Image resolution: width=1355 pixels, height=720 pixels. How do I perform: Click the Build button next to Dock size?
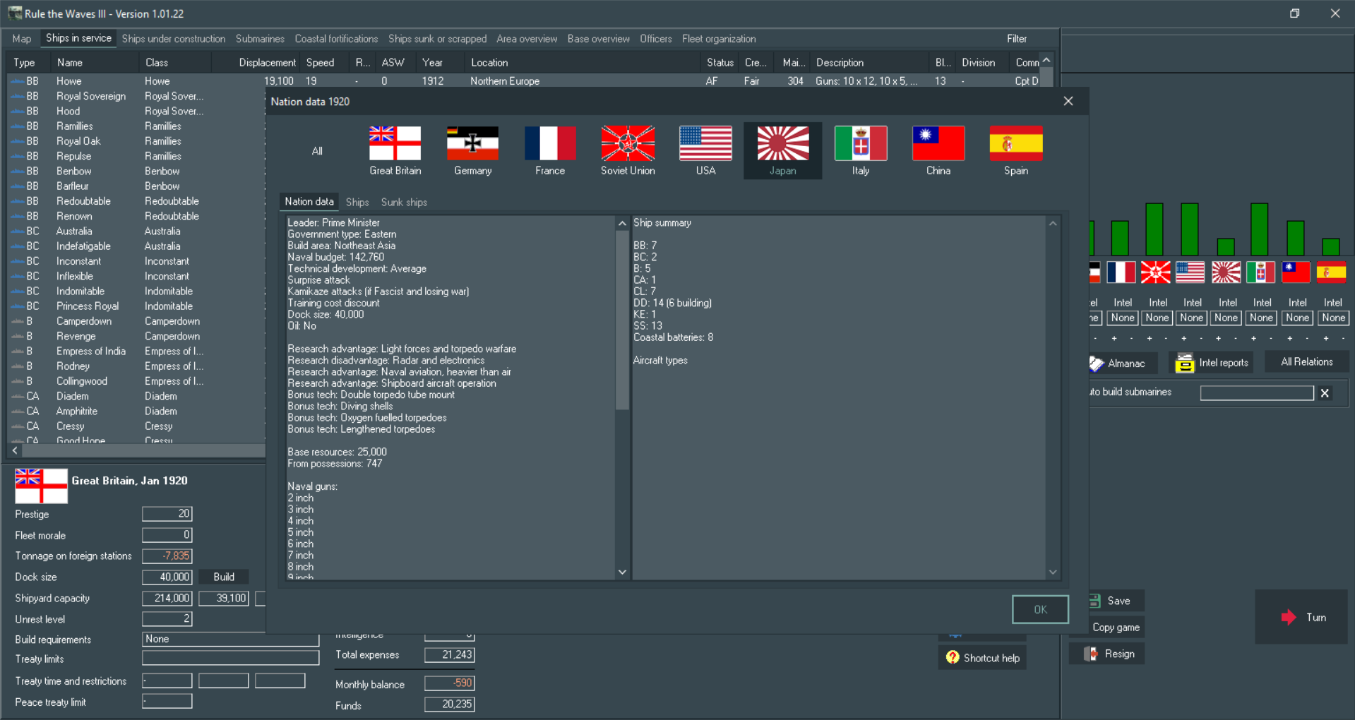223,577
